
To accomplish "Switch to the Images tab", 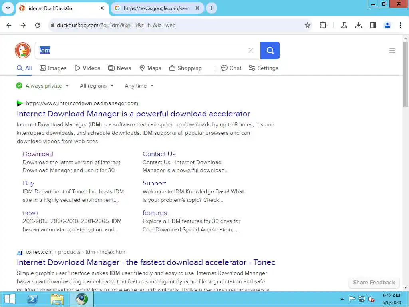I will (x=53, y=68).
